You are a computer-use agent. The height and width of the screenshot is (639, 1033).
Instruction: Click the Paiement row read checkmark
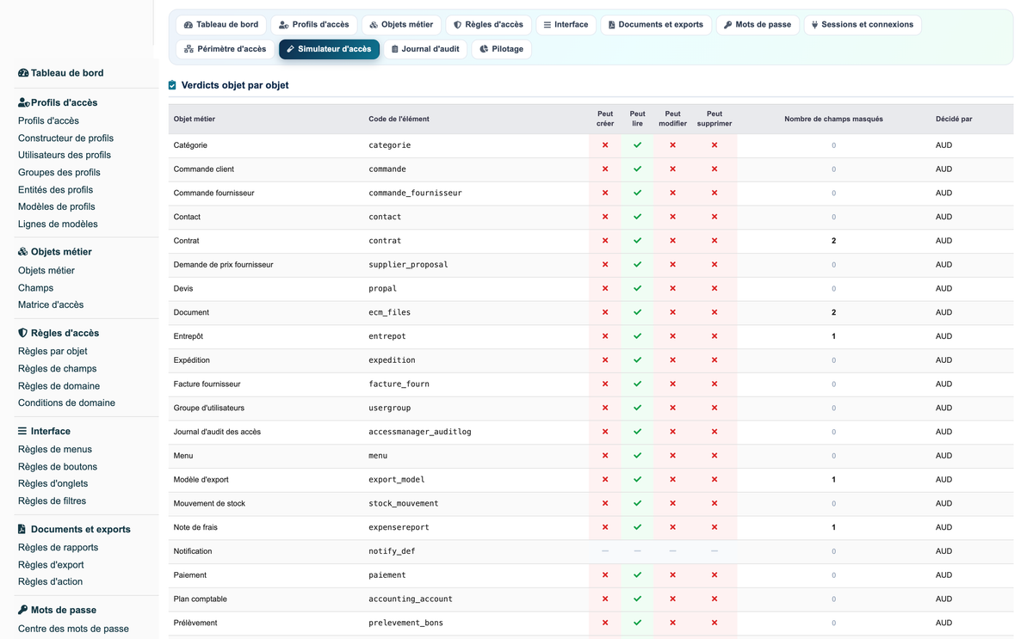(x=637, y=575)
